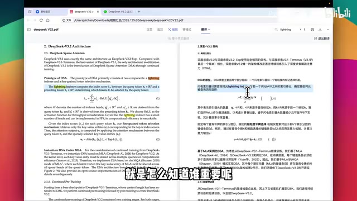The height and width of the screenshot is (201, 357).
Task: Click the highlighted translated sentence with lightning ind
Action: tap(255, 88)
